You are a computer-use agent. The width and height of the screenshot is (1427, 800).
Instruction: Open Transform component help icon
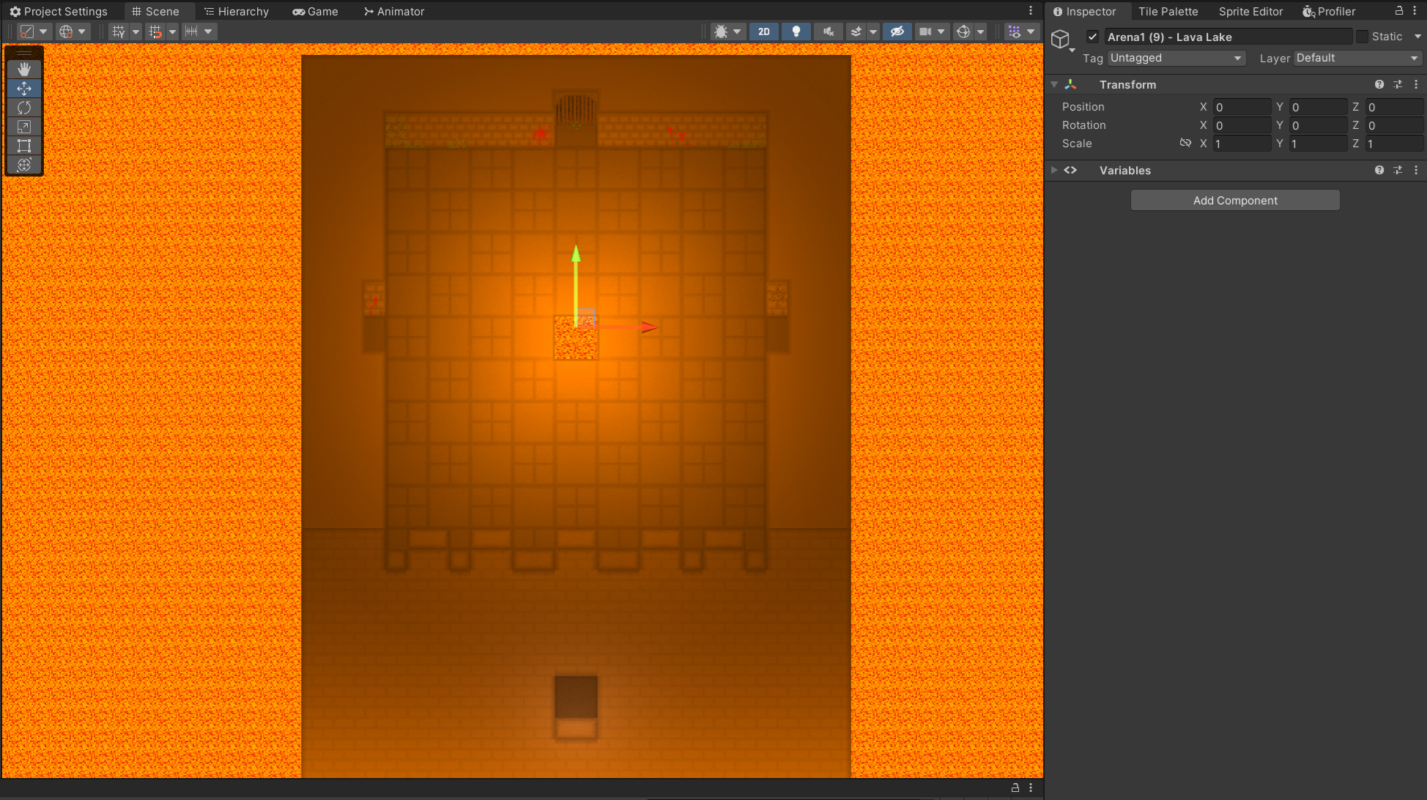click(x=1379, y=85)
